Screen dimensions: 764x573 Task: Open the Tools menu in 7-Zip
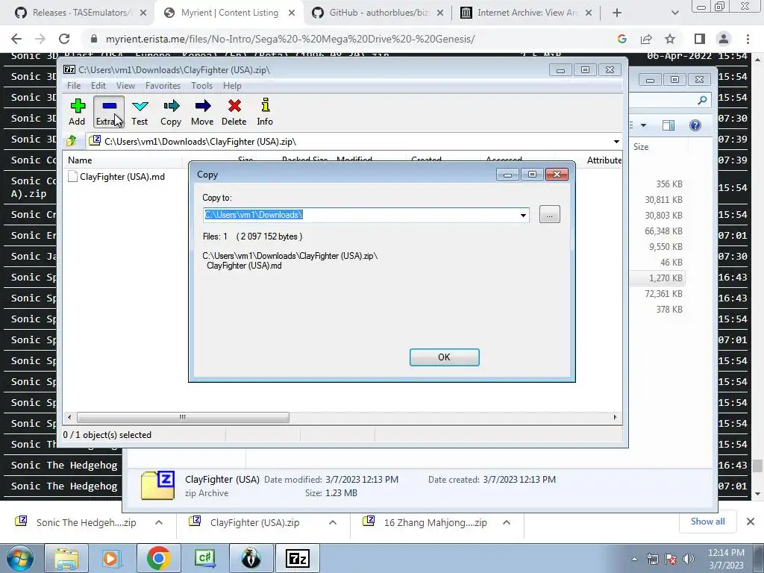(201, 86)
